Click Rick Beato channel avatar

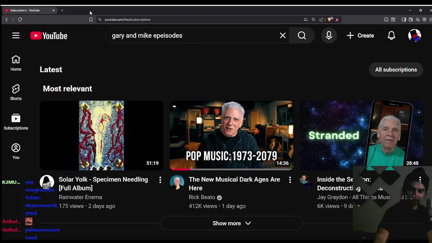177,182
